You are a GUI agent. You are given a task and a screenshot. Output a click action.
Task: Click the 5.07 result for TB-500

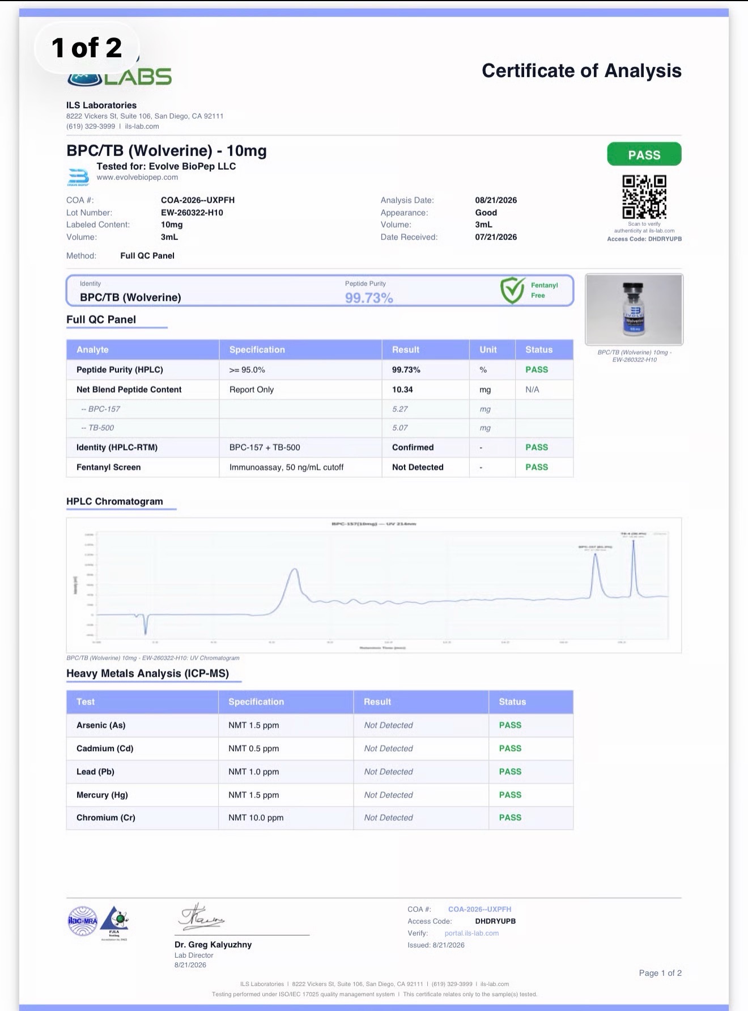coord(400,428)
